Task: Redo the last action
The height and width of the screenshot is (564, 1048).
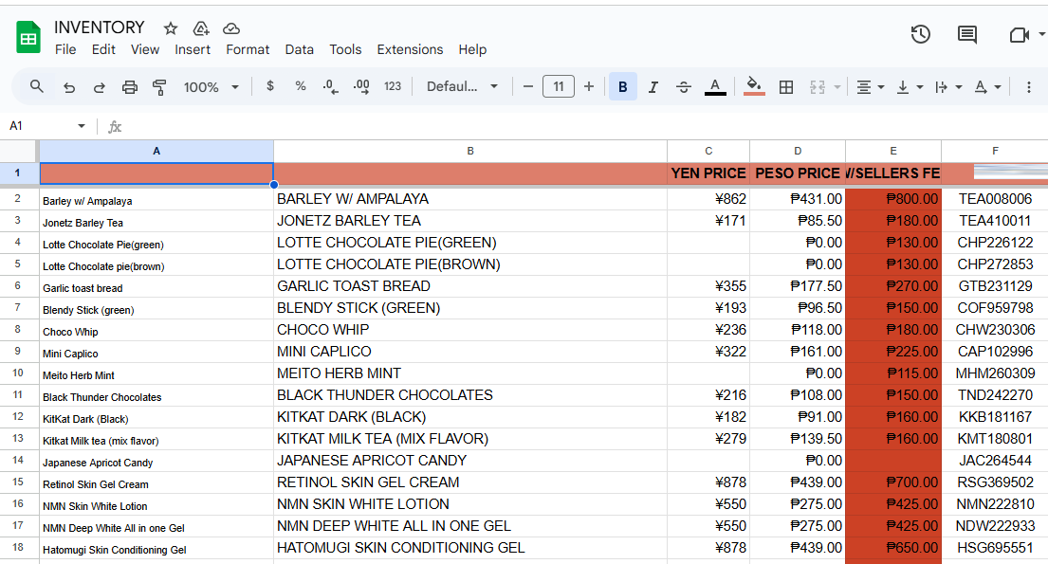Action: pos(99,87)
